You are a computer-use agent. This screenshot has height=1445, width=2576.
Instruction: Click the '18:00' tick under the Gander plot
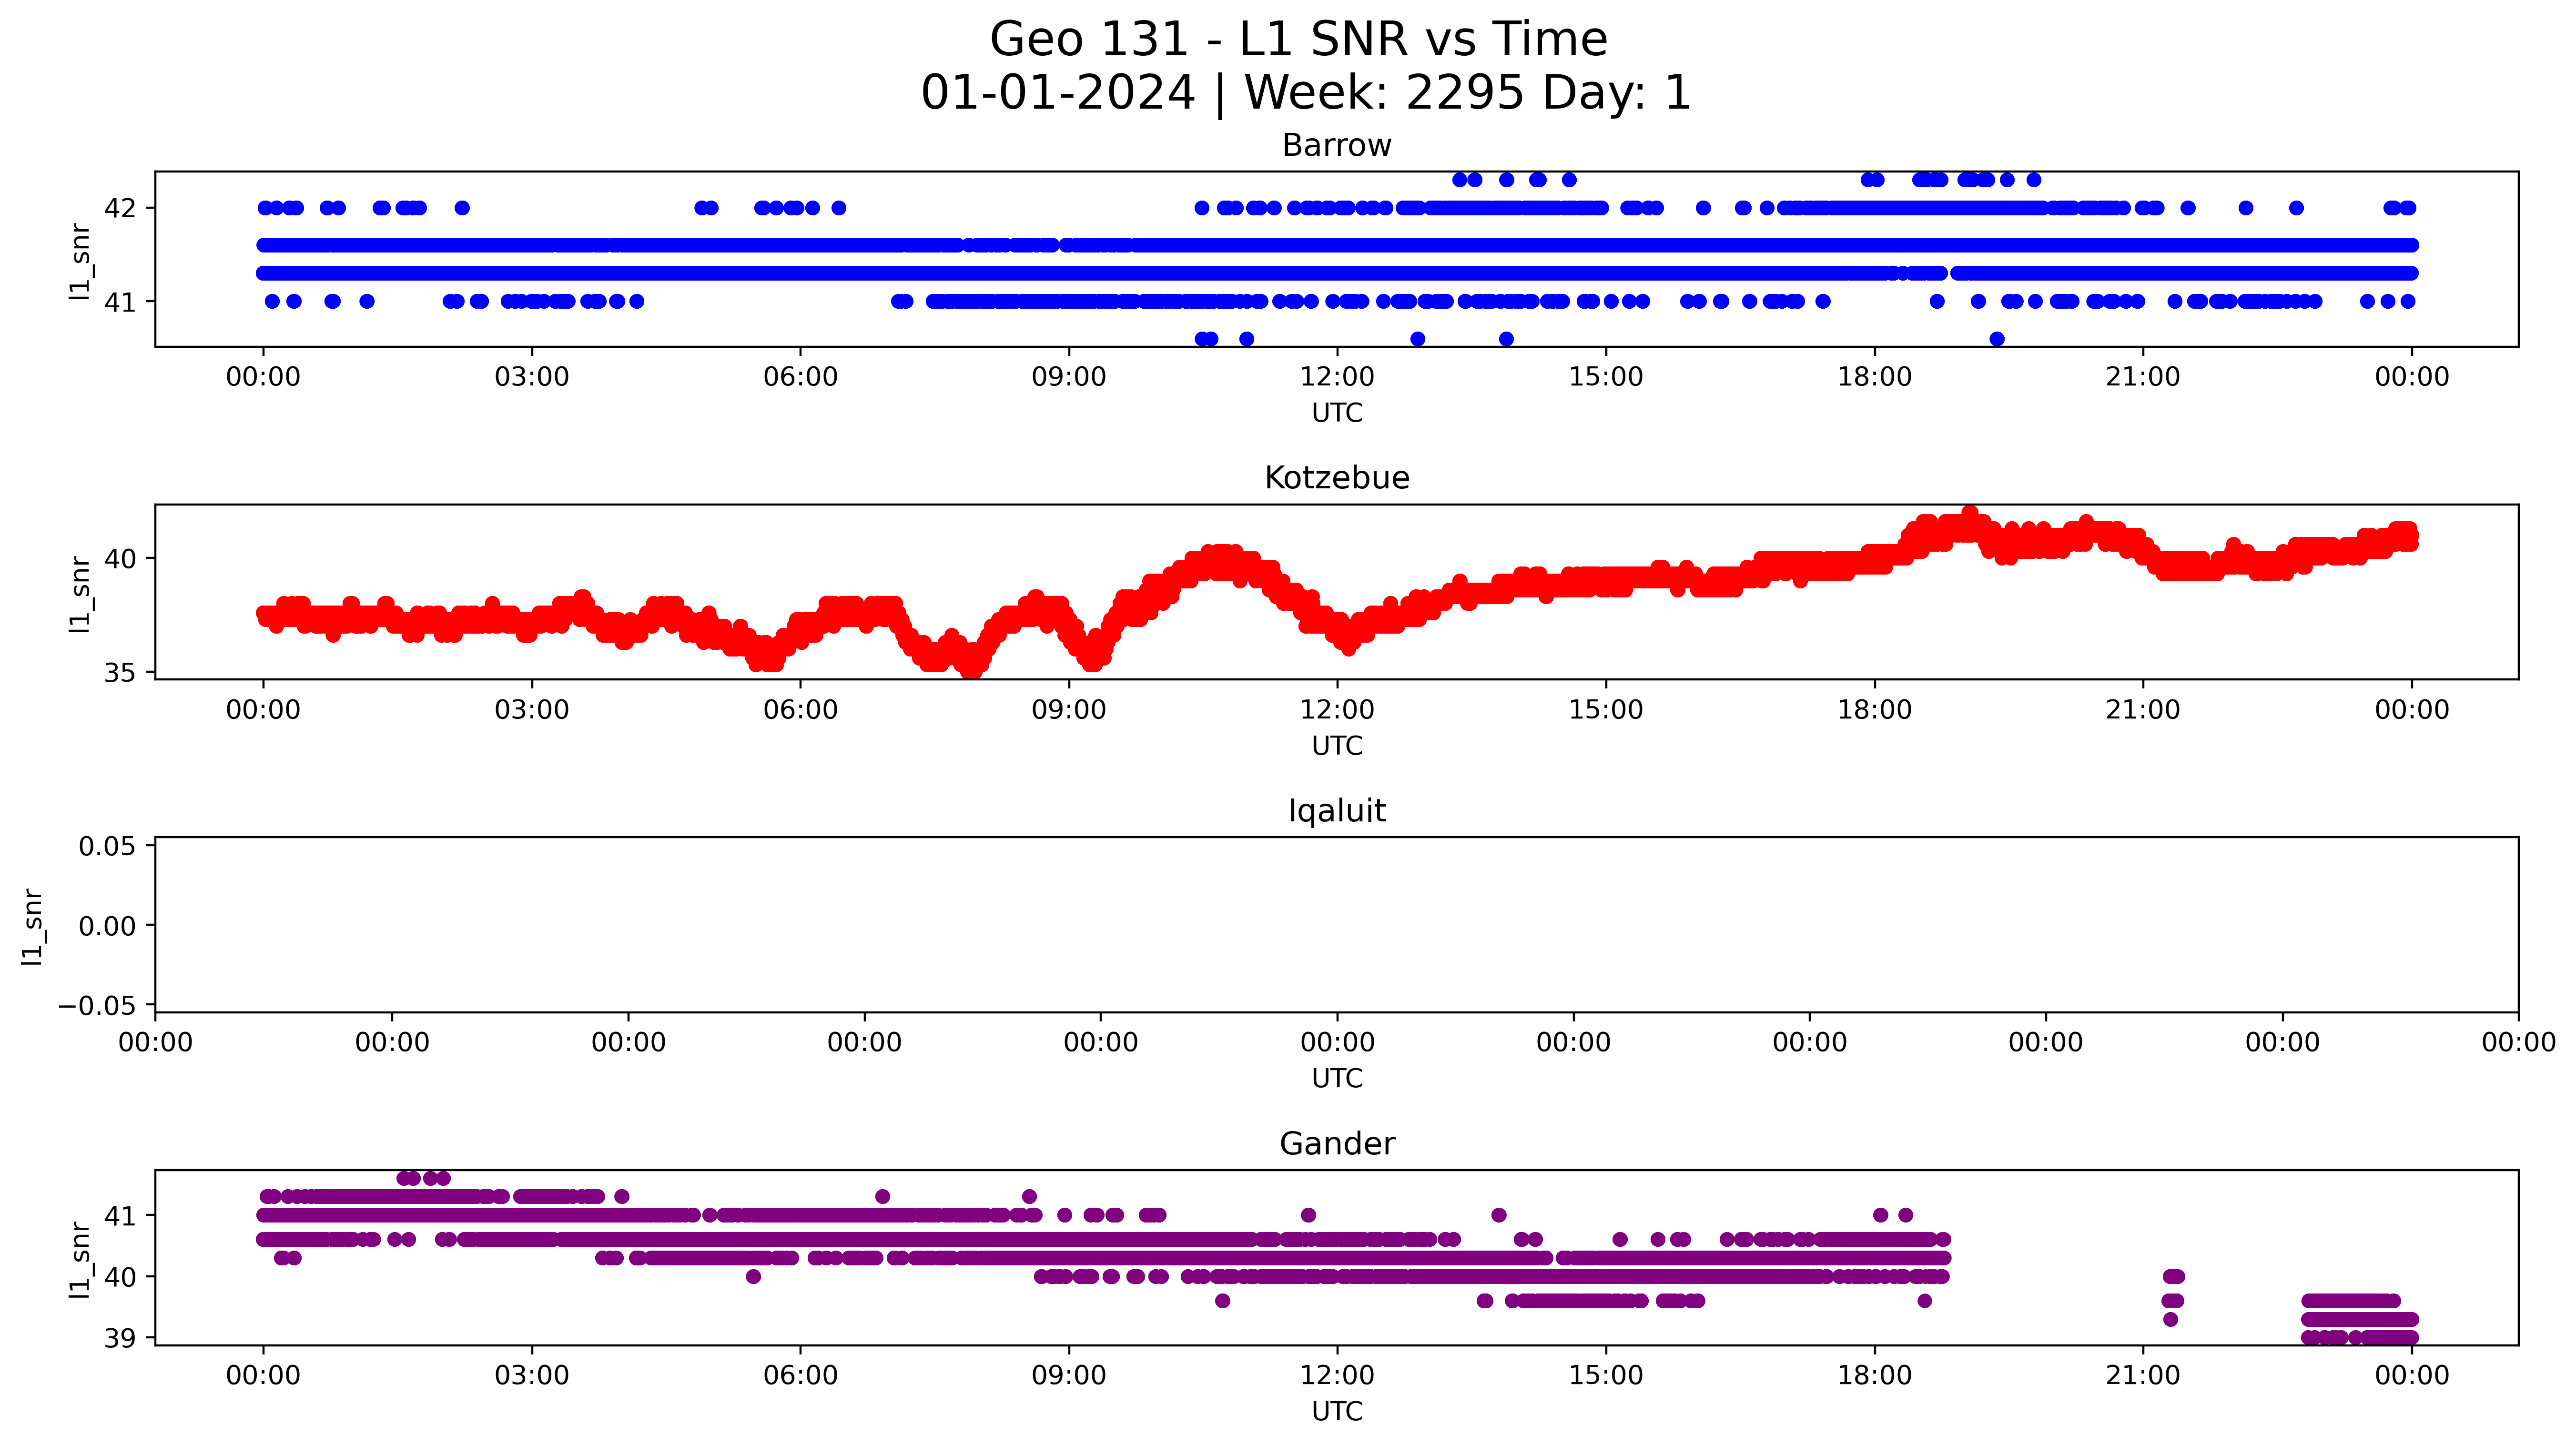(1874, 1375)
